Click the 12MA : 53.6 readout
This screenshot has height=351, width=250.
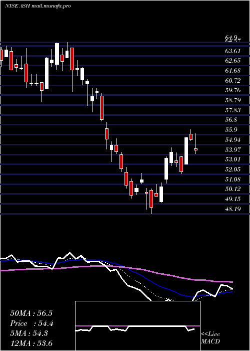[x=31, y=343]
